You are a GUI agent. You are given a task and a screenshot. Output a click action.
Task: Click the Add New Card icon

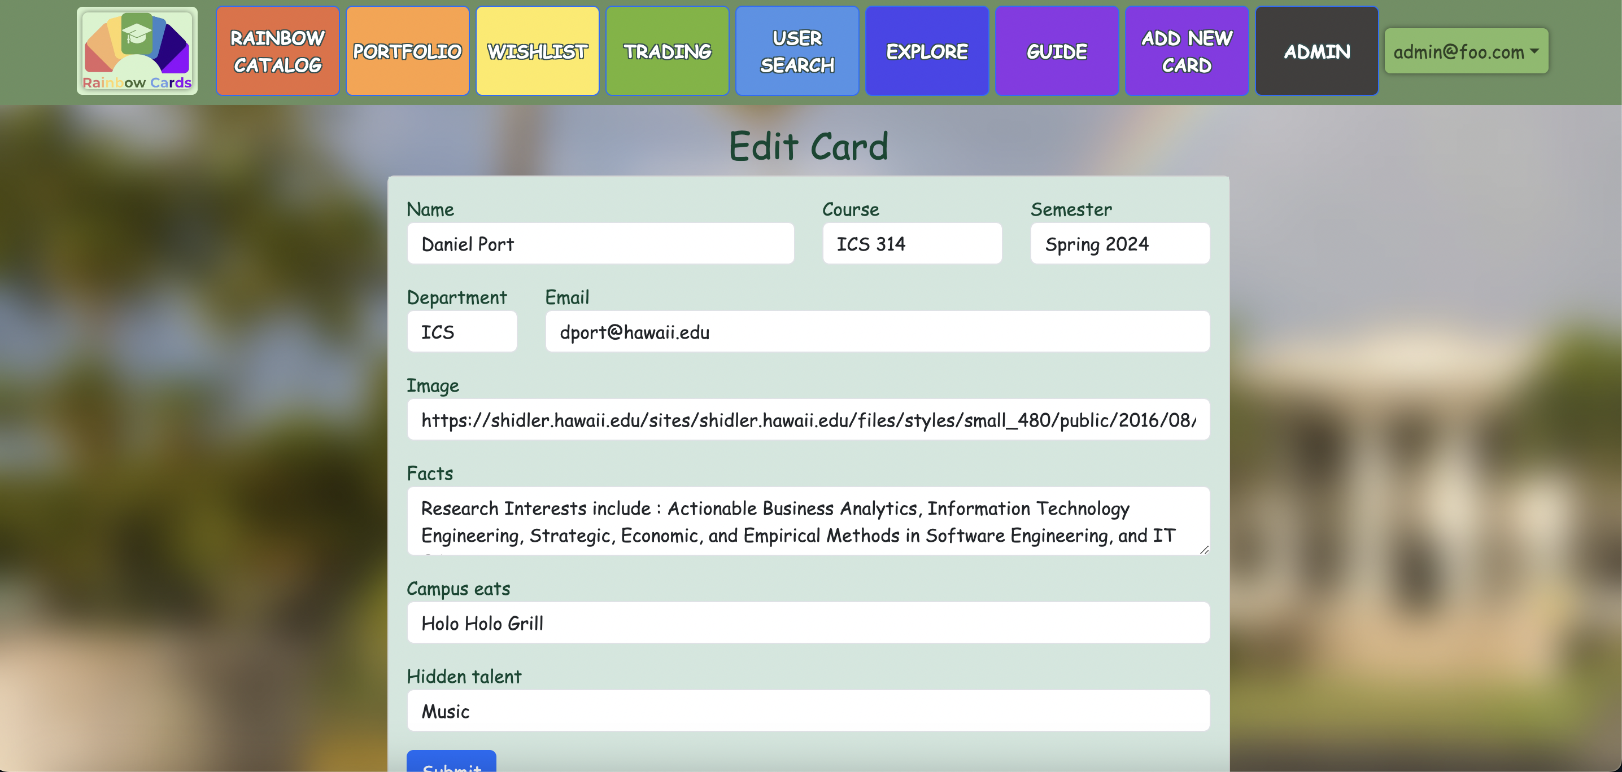(x=1187, y=51)
